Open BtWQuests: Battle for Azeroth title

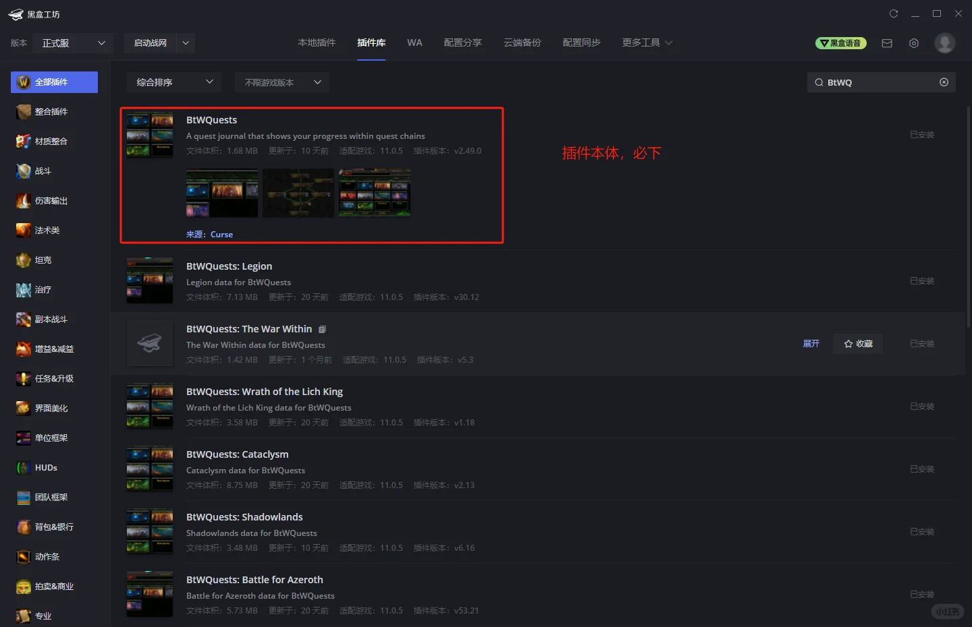coord(254,580)
